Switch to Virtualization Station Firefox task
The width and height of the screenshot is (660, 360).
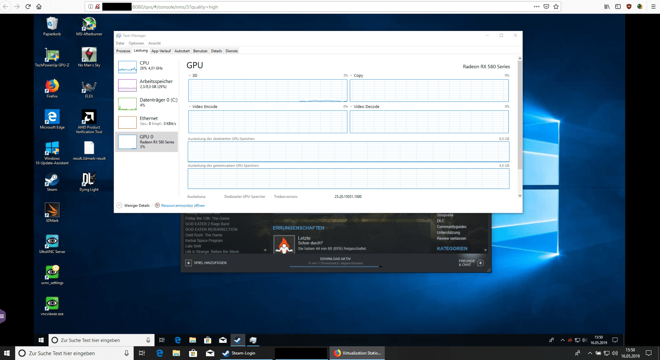tap(357, 353)
